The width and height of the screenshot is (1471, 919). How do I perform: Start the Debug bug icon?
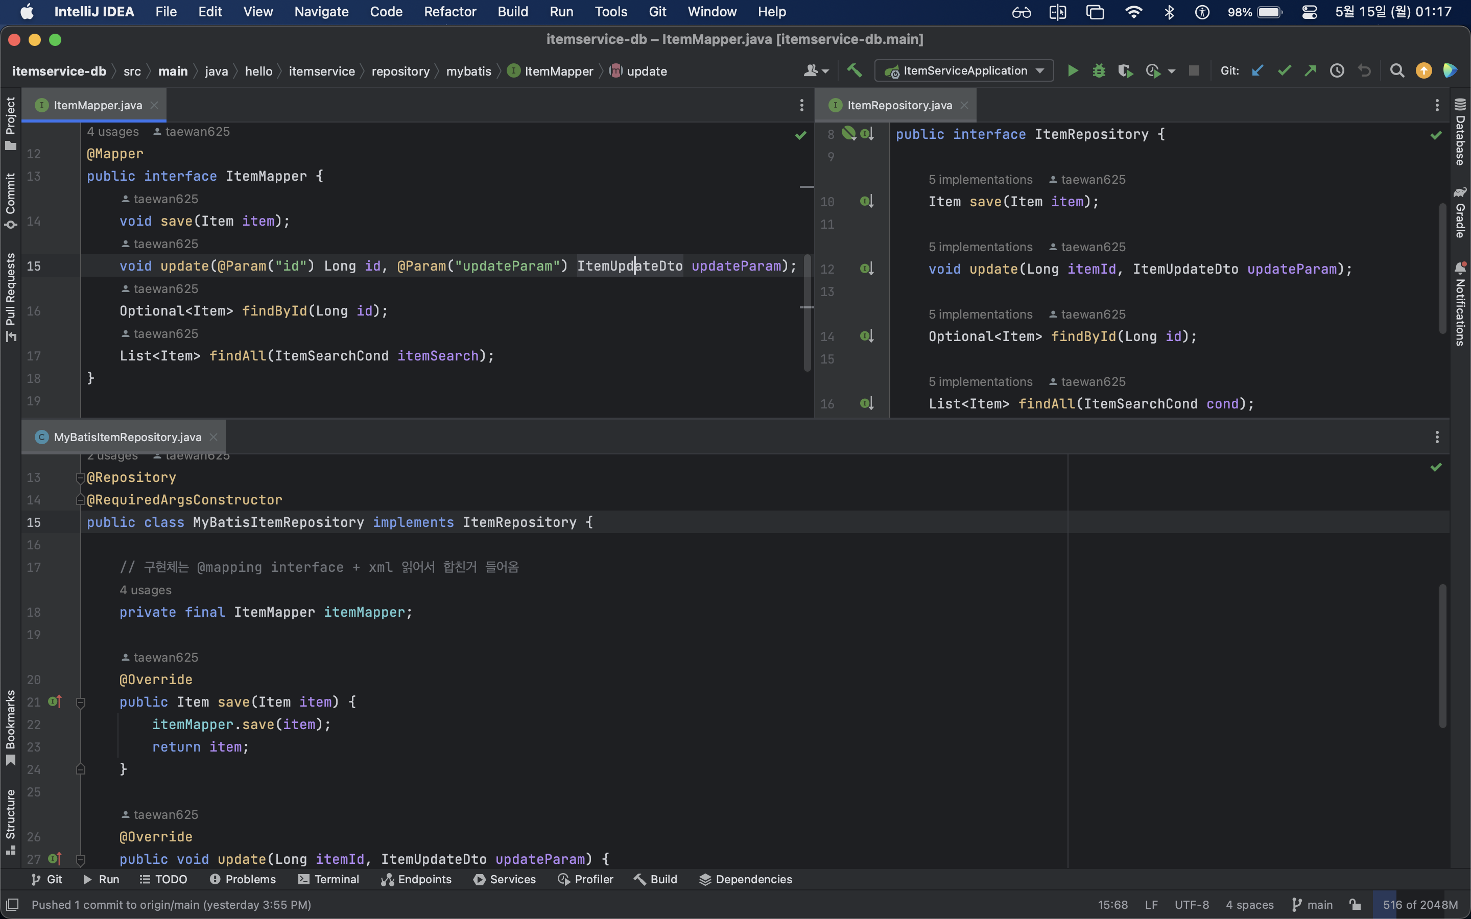[1098, 71]
